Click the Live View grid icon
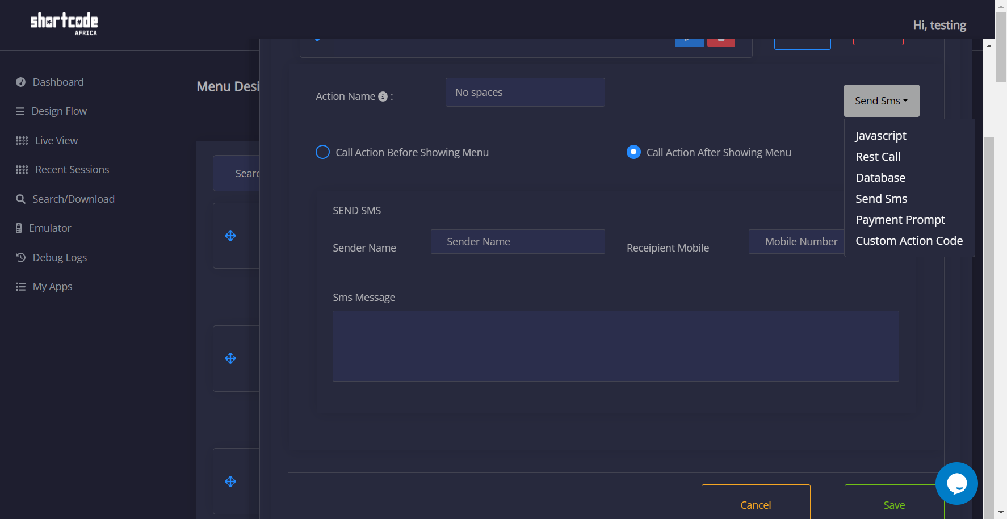Screen dimensions: 1007x519 tap(22, 141)
